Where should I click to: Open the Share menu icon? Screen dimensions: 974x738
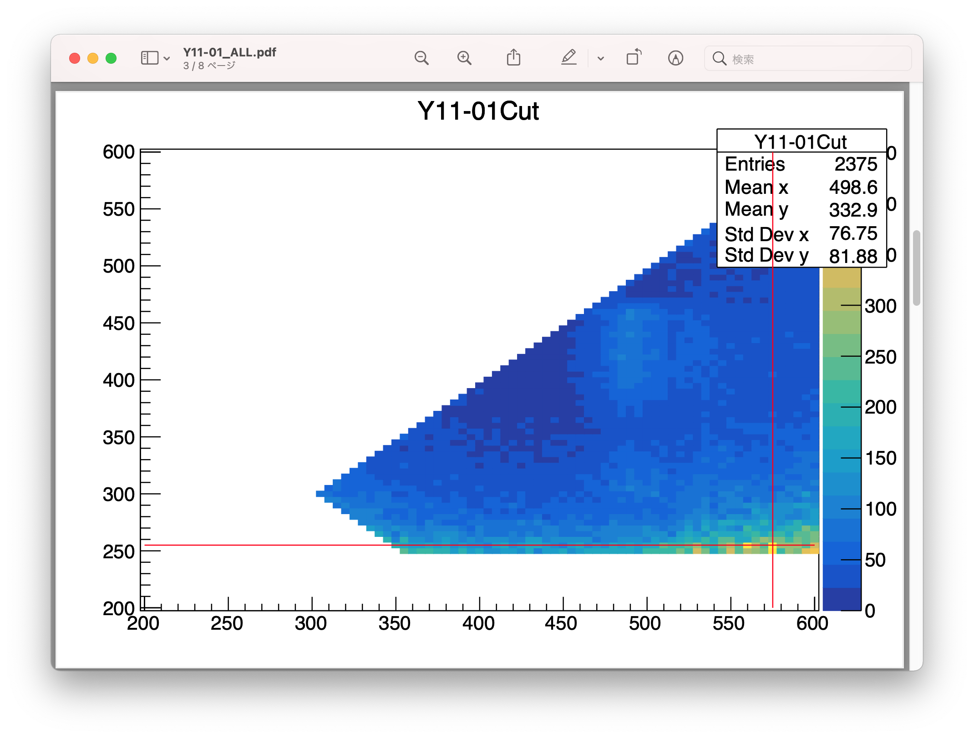point(514,58)
